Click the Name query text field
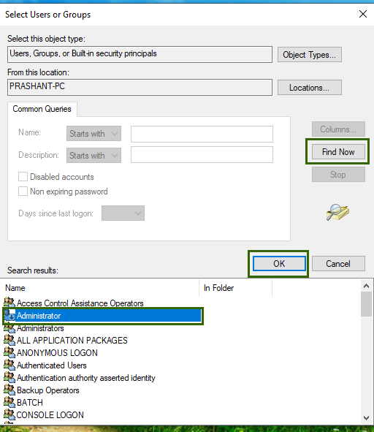The width and height of the screenshot is (374, 432). pyautogui.click(x=202, y=134)
